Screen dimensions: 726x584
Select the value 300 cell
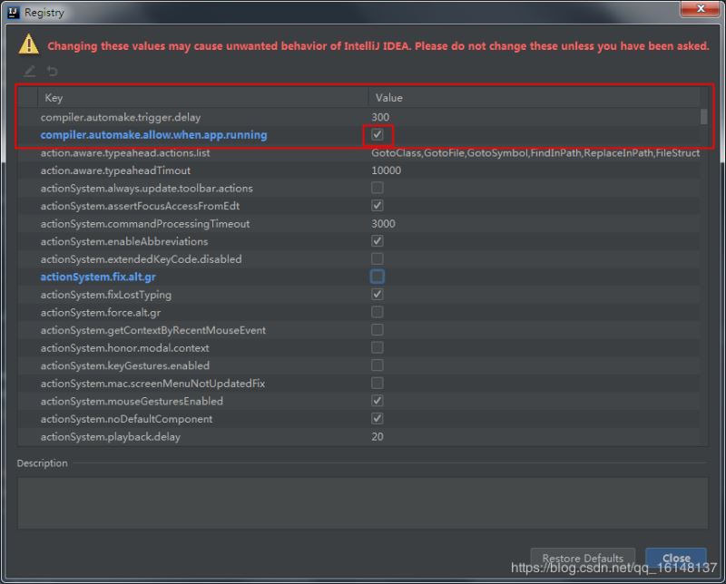pos(380,117)
